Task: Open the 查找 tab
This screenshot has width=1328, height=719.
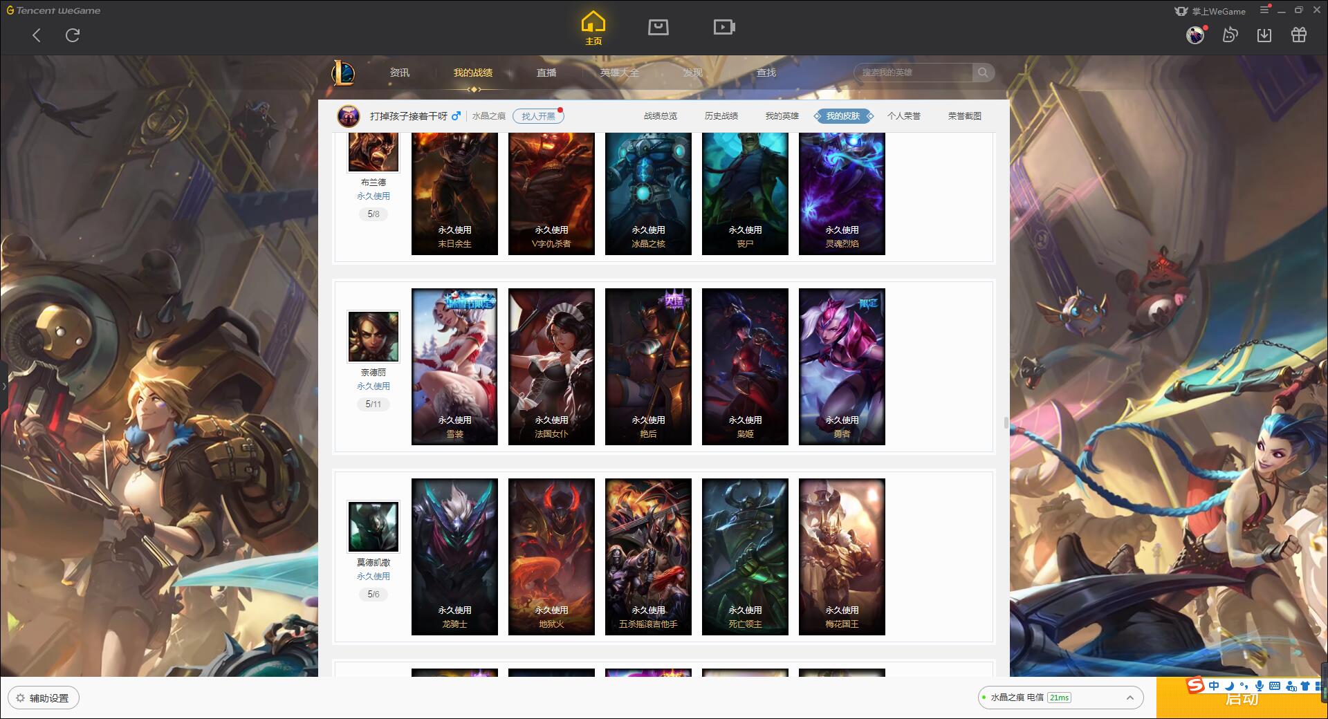Action: click(x=766, y=73)
